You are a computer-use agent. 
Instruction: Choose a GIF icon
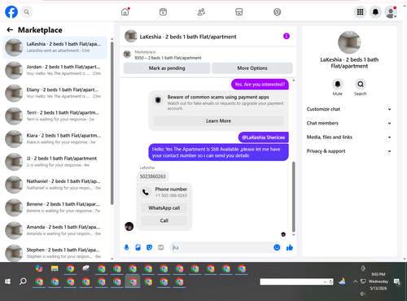[x=161, y=247]
